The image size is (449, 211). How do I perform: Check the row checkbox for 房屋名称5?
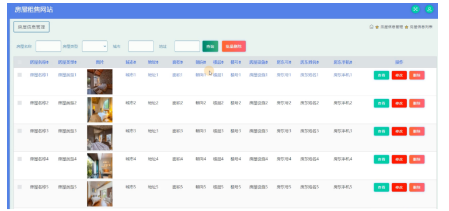pos(19,187)
